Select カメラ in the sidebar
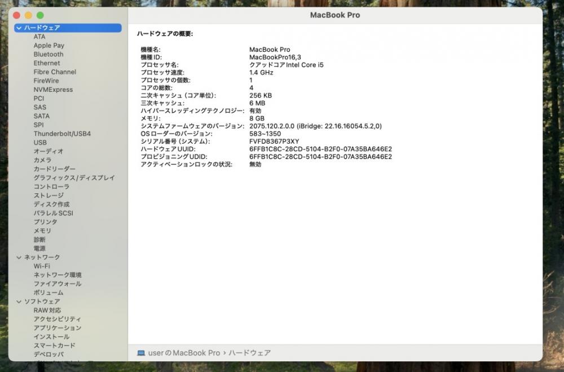 tap(42, 160)
